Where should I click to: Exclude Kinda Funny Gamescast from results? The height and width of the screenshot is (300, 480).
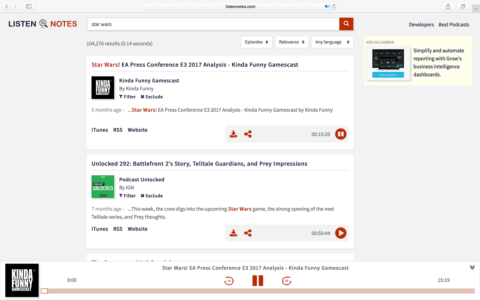(x=152, y=97)
